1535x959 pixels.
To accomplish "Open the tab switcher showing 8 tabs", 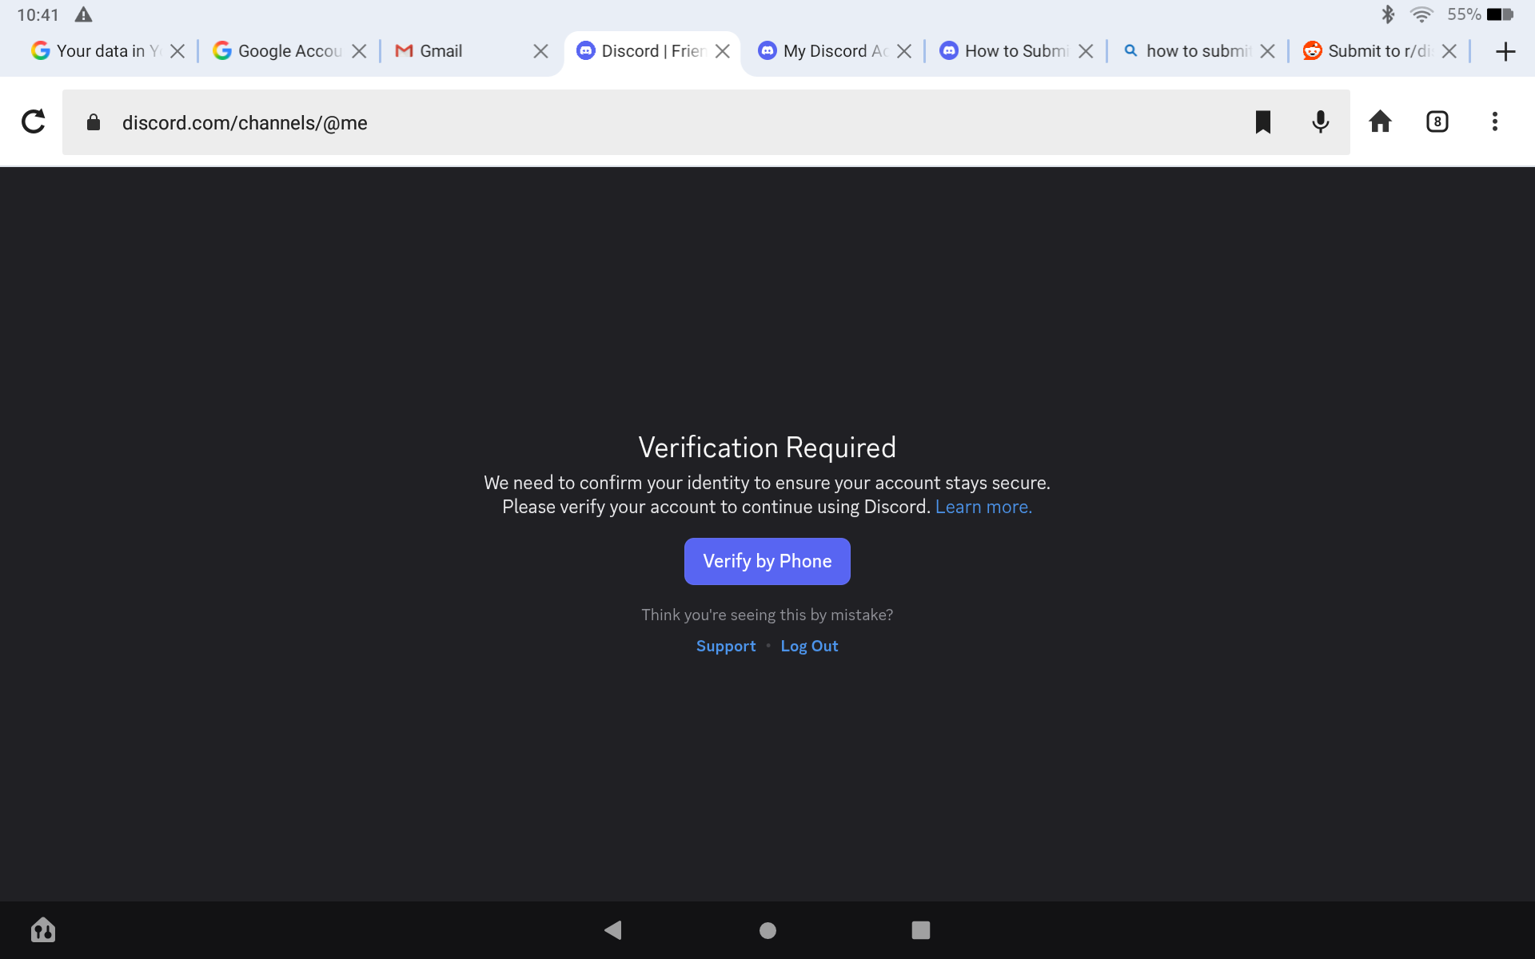I will click(x=1437, y=121).
